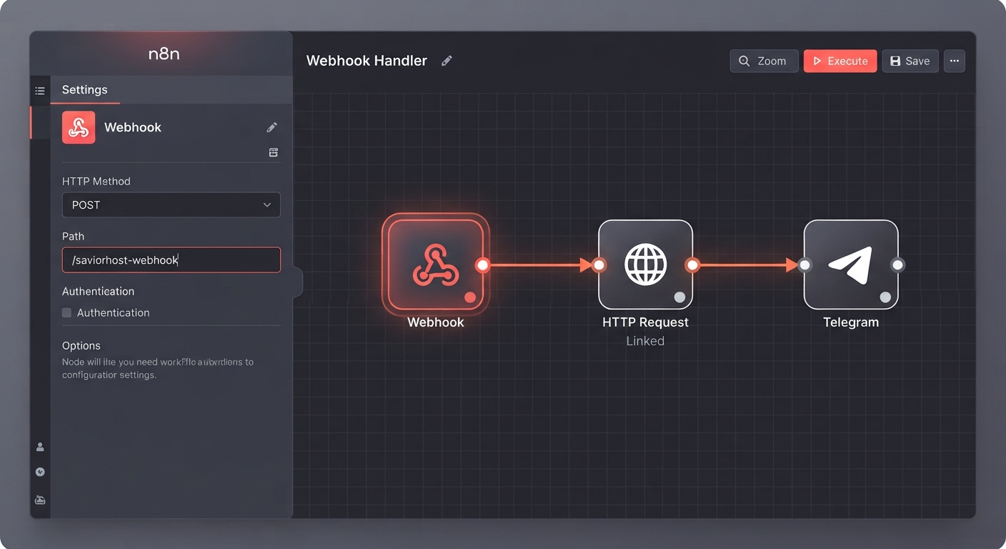Click grey status dot on Telegram node
1006x549 pixels.
coord(885,297)
